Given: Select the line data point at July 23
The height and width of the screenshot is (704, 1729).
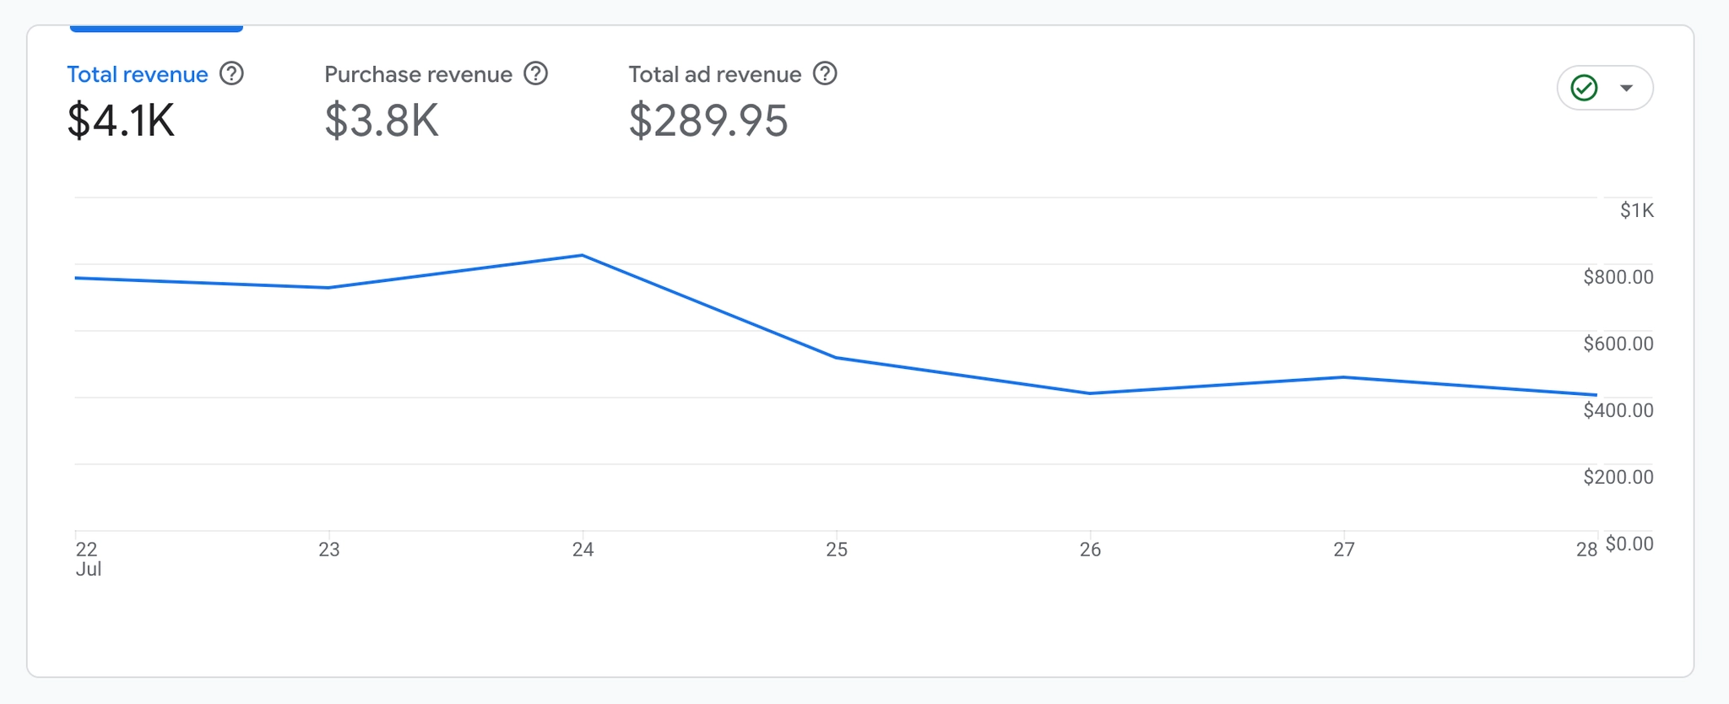Looking at the screenshot, I should [328, 288].
